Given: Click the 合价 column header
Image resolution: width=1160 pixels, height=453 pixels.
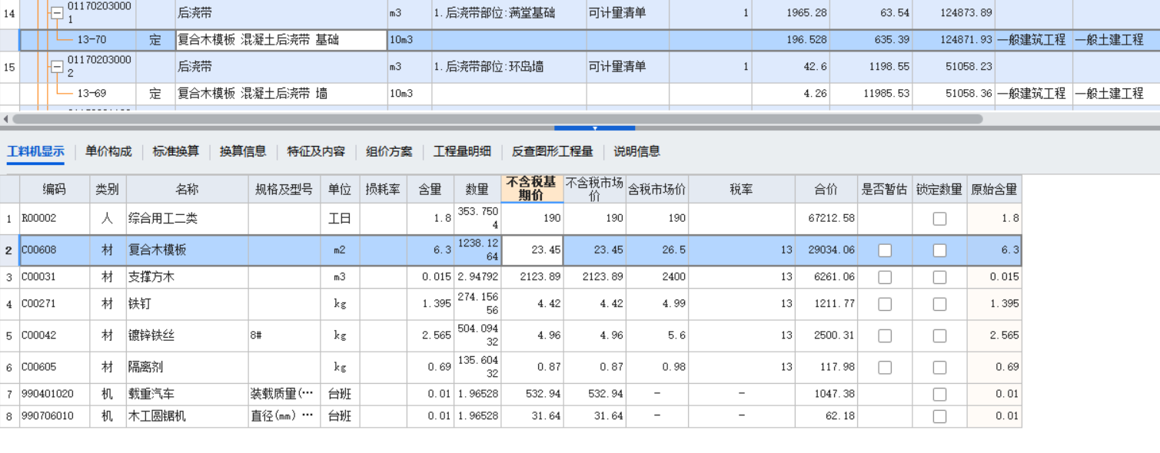Looking at the screenshot, I should point(826,189).
